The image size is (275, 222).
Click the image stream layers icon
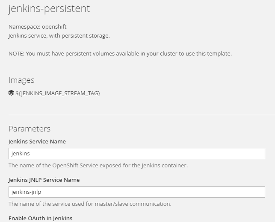pos(11,93)
